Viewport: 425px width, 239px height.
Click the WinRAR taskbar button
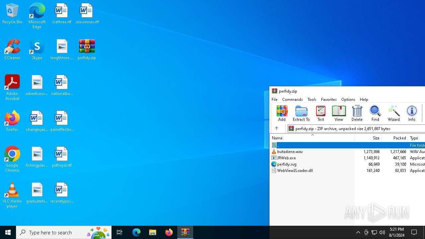(185, 232)
